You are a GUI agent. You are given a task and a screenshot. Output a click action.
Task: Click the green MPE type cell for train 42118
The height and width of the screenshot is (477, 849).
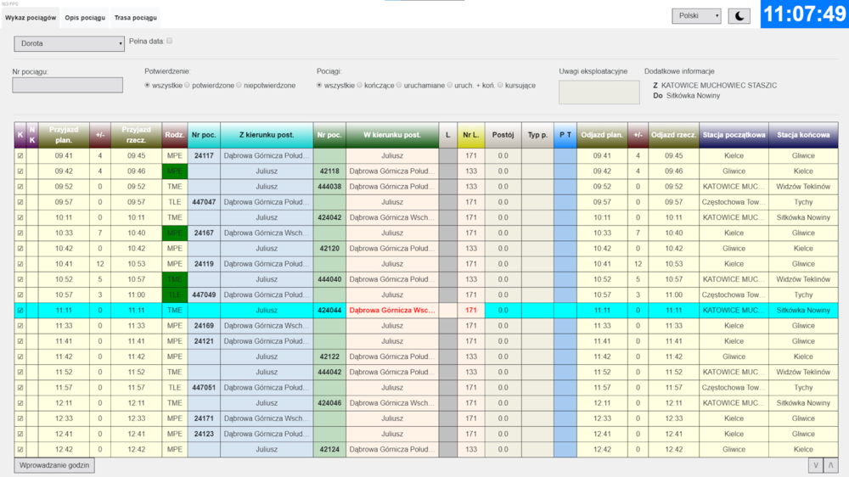(x=175, y=171)
